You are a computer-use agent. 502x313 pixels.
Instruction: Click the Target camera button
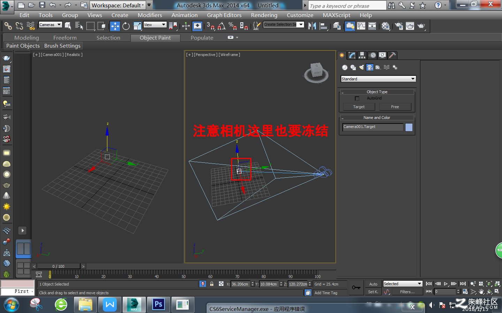coord(359,107)
